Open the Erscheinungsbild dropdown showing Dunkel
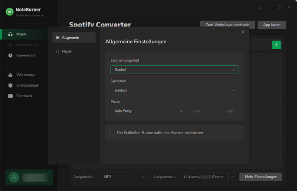The width and height of the screenshot is (297, 191). tap(174, 70)
